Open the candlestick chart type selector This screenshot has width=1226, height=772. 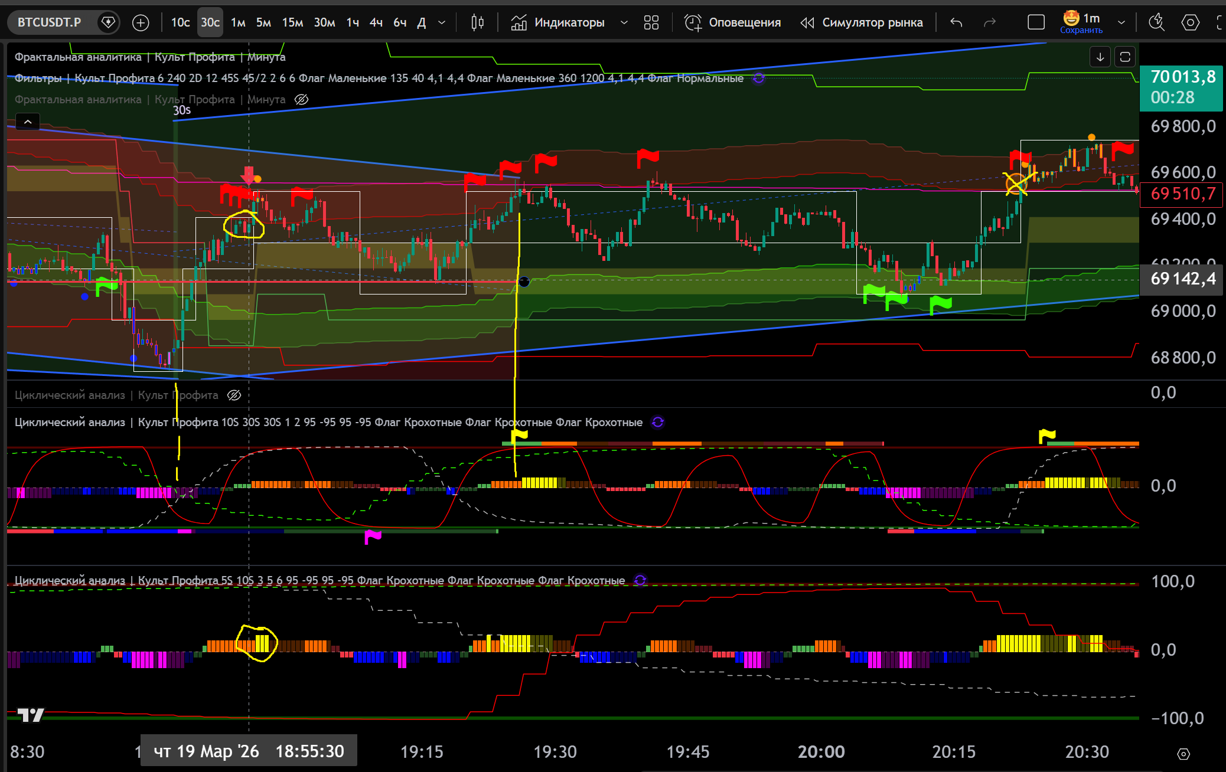tap(477, 22)
